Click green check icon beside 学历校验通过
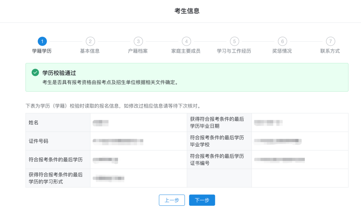 pos(35,73)
